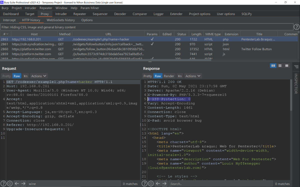Click the Referer header line in Request

pos(40,125)
